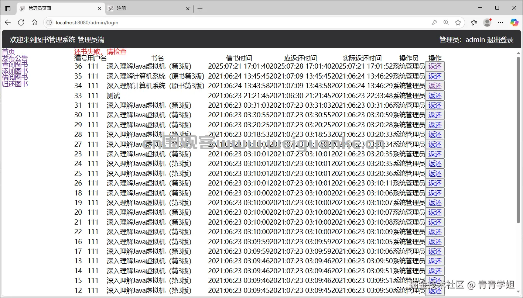The height and width of the screenshot is (298, 523).
Task: Click the 操作员 column header
Action: (409, 58)
